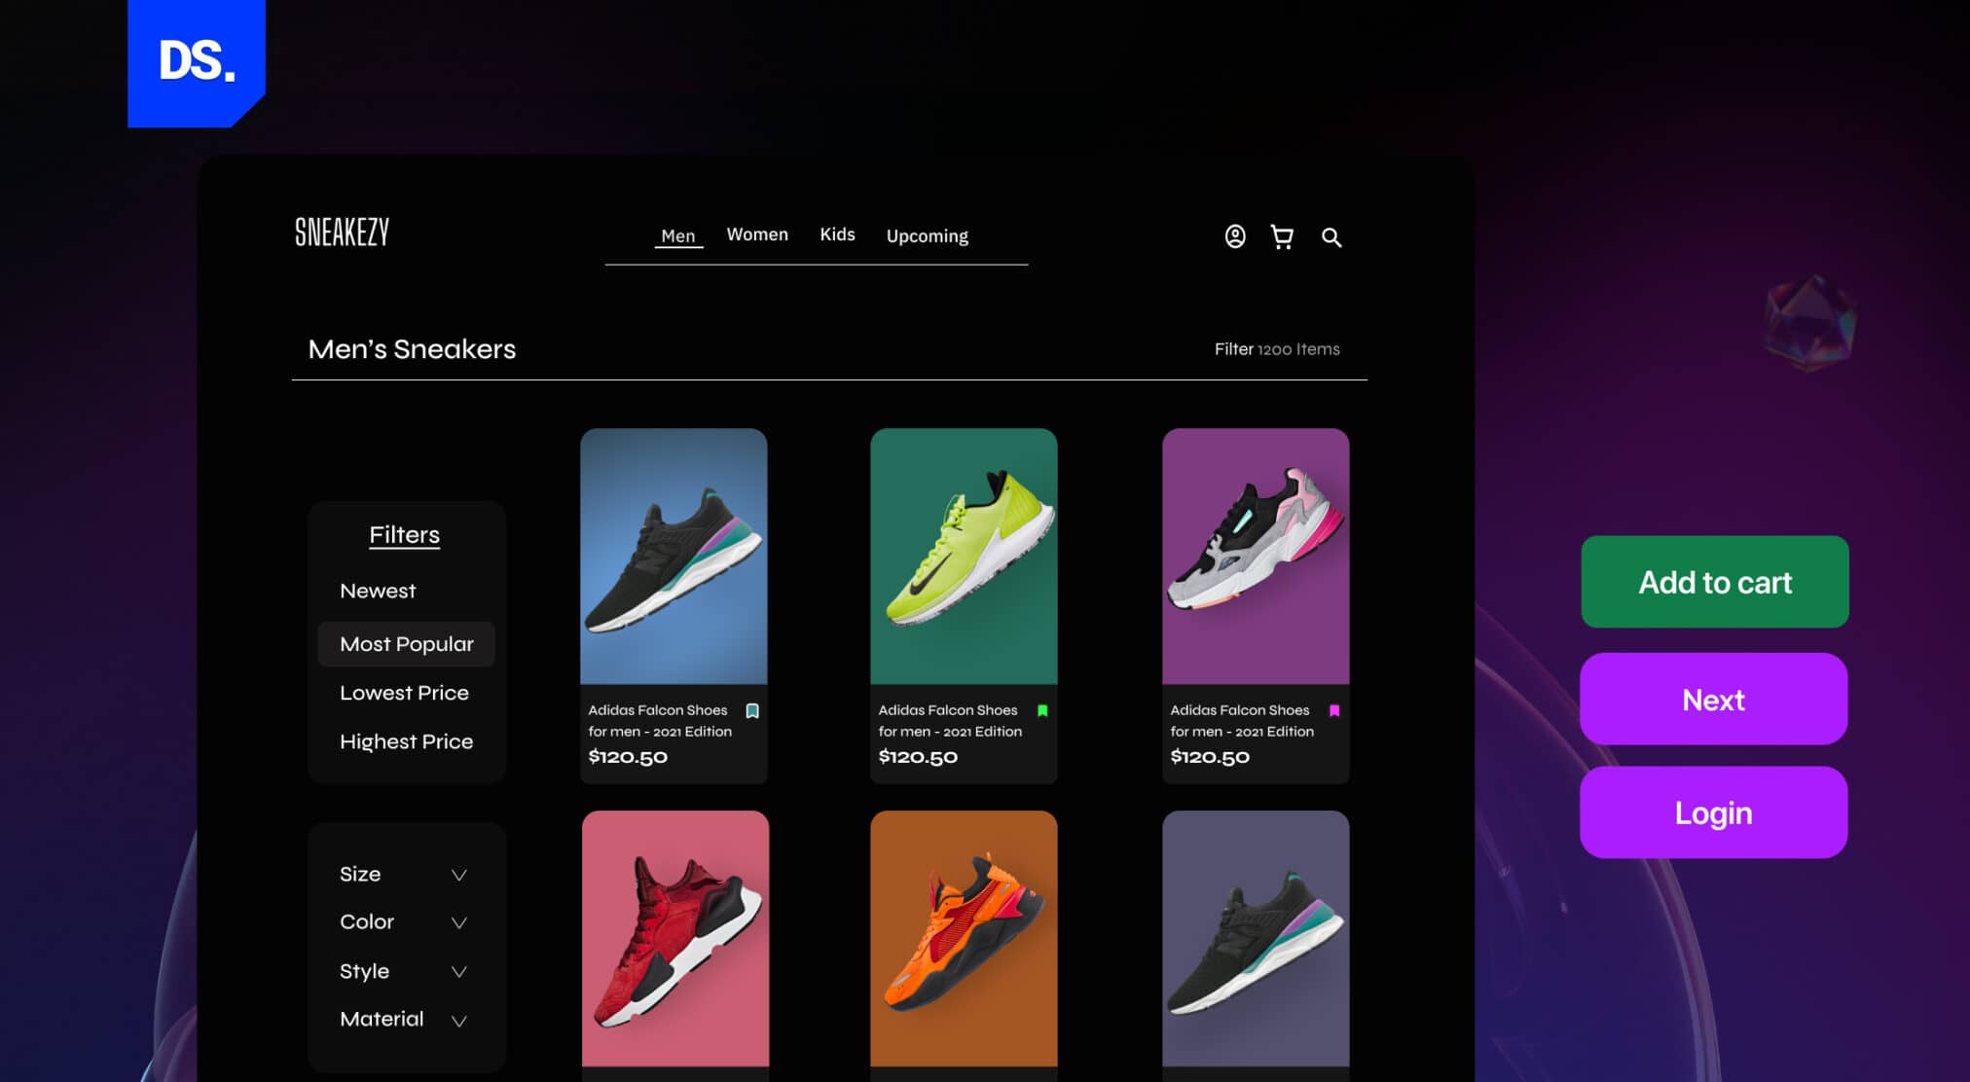Open the Kids tab

(x=837, y=234)
